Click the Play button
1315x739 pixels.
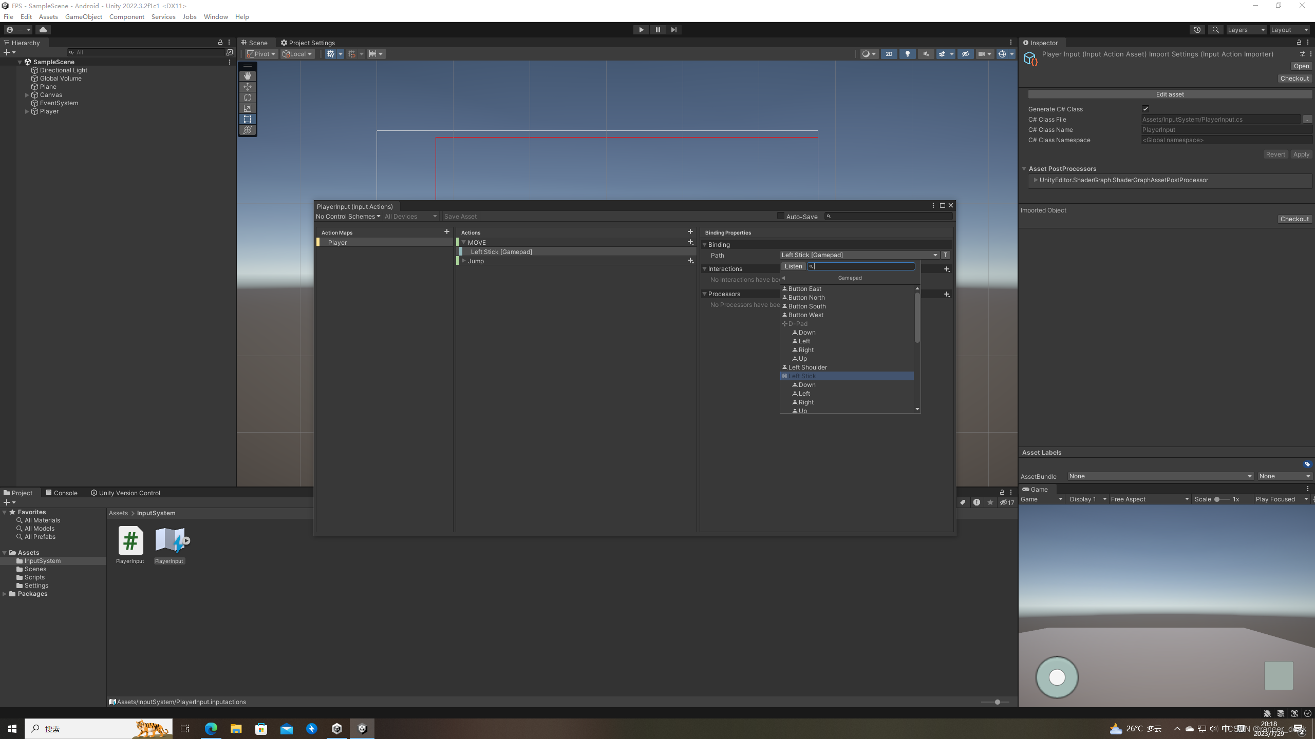pyautogui.click(x=641, y=30)
